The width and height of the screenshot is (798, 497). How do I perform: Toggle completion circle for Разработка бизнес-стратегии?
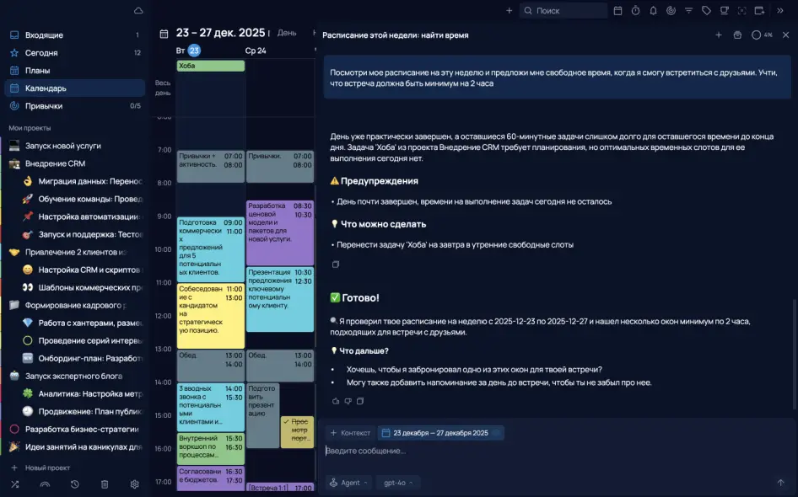coord(14,429)
